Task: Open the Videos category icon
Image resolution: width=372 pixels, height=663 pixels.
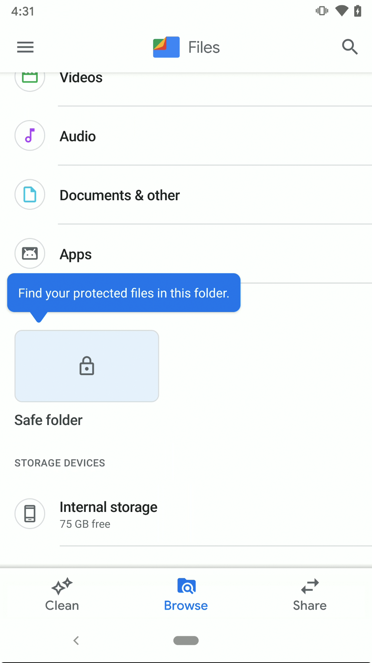Action: click(30, 77)
